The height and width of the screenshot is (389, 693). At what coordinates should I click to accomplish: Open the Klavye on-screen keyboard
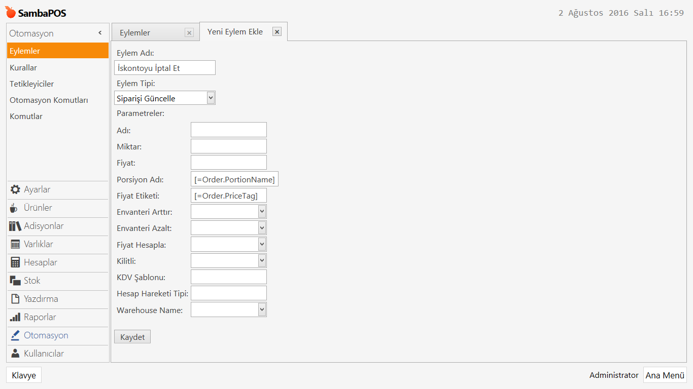pyautogui.click(x=24, y=375)
